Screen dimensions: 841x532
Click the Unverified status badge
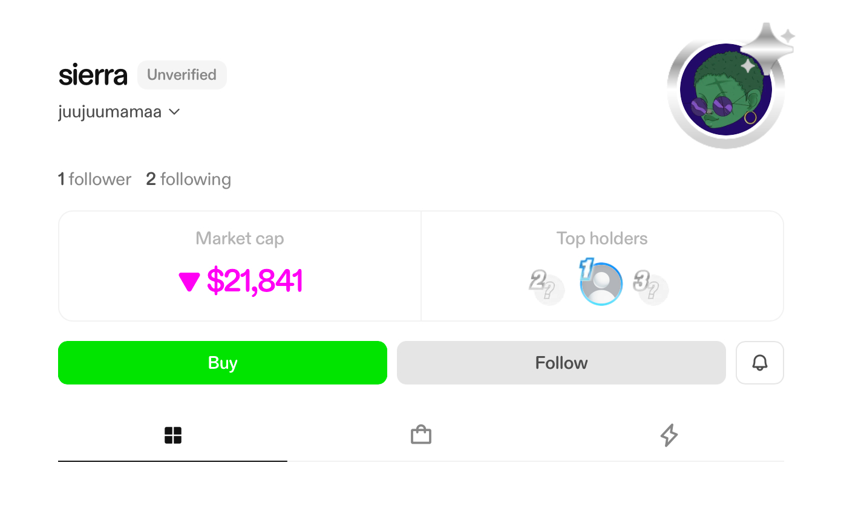[182, 75]
